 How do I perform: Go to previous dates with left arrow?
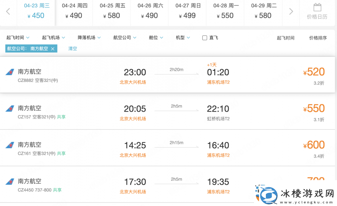pyautogui.click(x=8, y=12)
